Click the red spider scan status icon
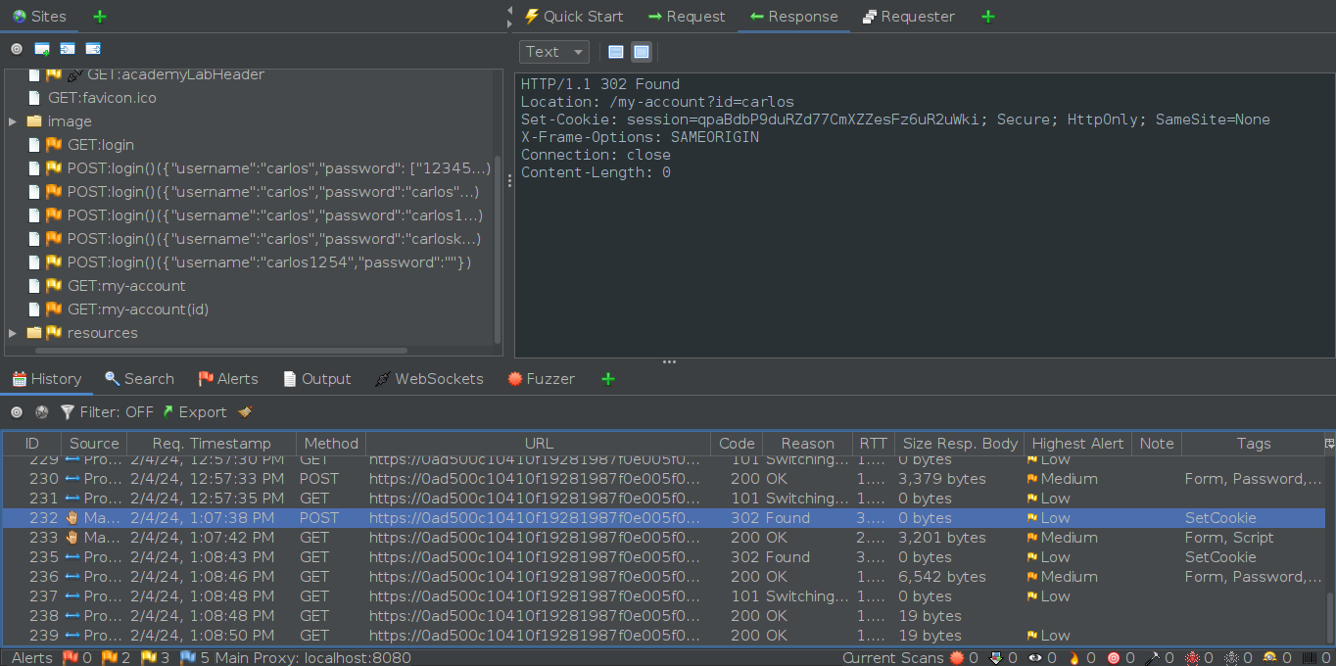Image resolution: width=1336 pixels, height=666 pixels. click(1192, 658)
